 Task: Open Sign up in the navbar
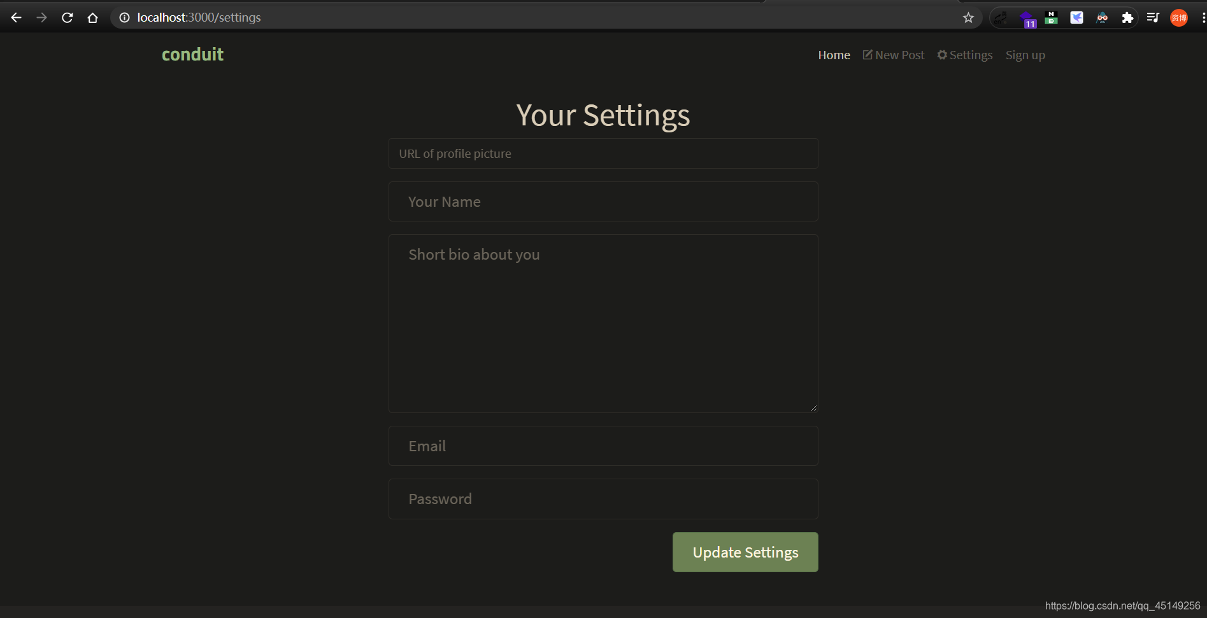click(1025, 55)
